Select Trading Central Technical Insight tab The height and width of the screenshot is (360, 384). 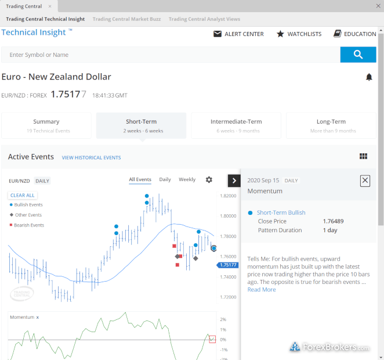[45, 19]
